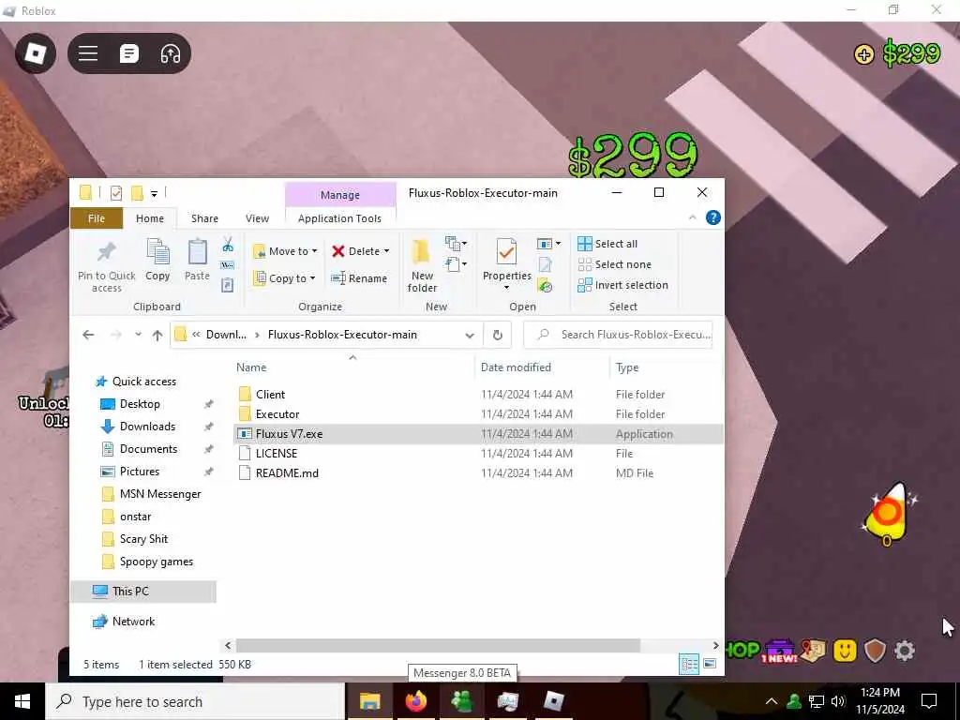Click the Roblox headset voice icon
This screenshot has width=960, height=720.
[171, 53]
